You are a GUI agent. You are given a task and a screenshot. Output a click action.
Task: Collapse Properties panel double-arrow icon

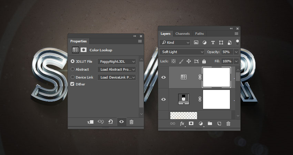coord(135,36)
